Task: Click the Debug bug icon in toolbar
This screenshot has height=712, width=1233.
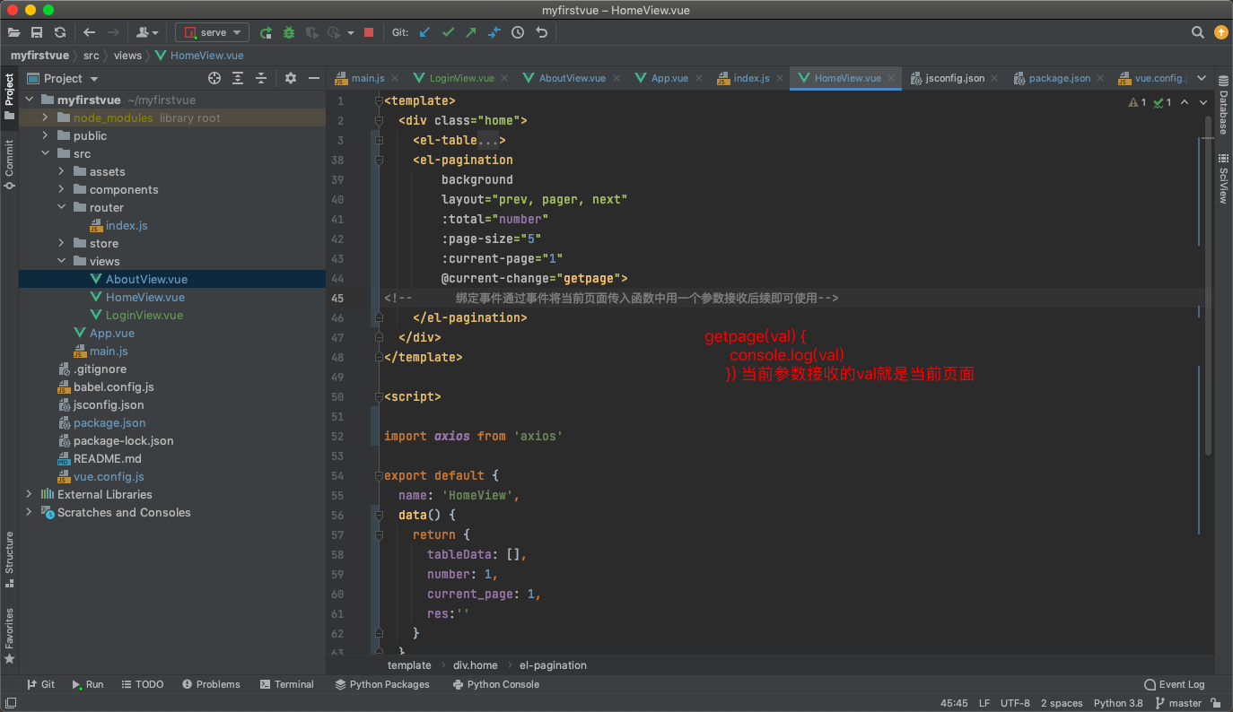Action: click(288, 32)
